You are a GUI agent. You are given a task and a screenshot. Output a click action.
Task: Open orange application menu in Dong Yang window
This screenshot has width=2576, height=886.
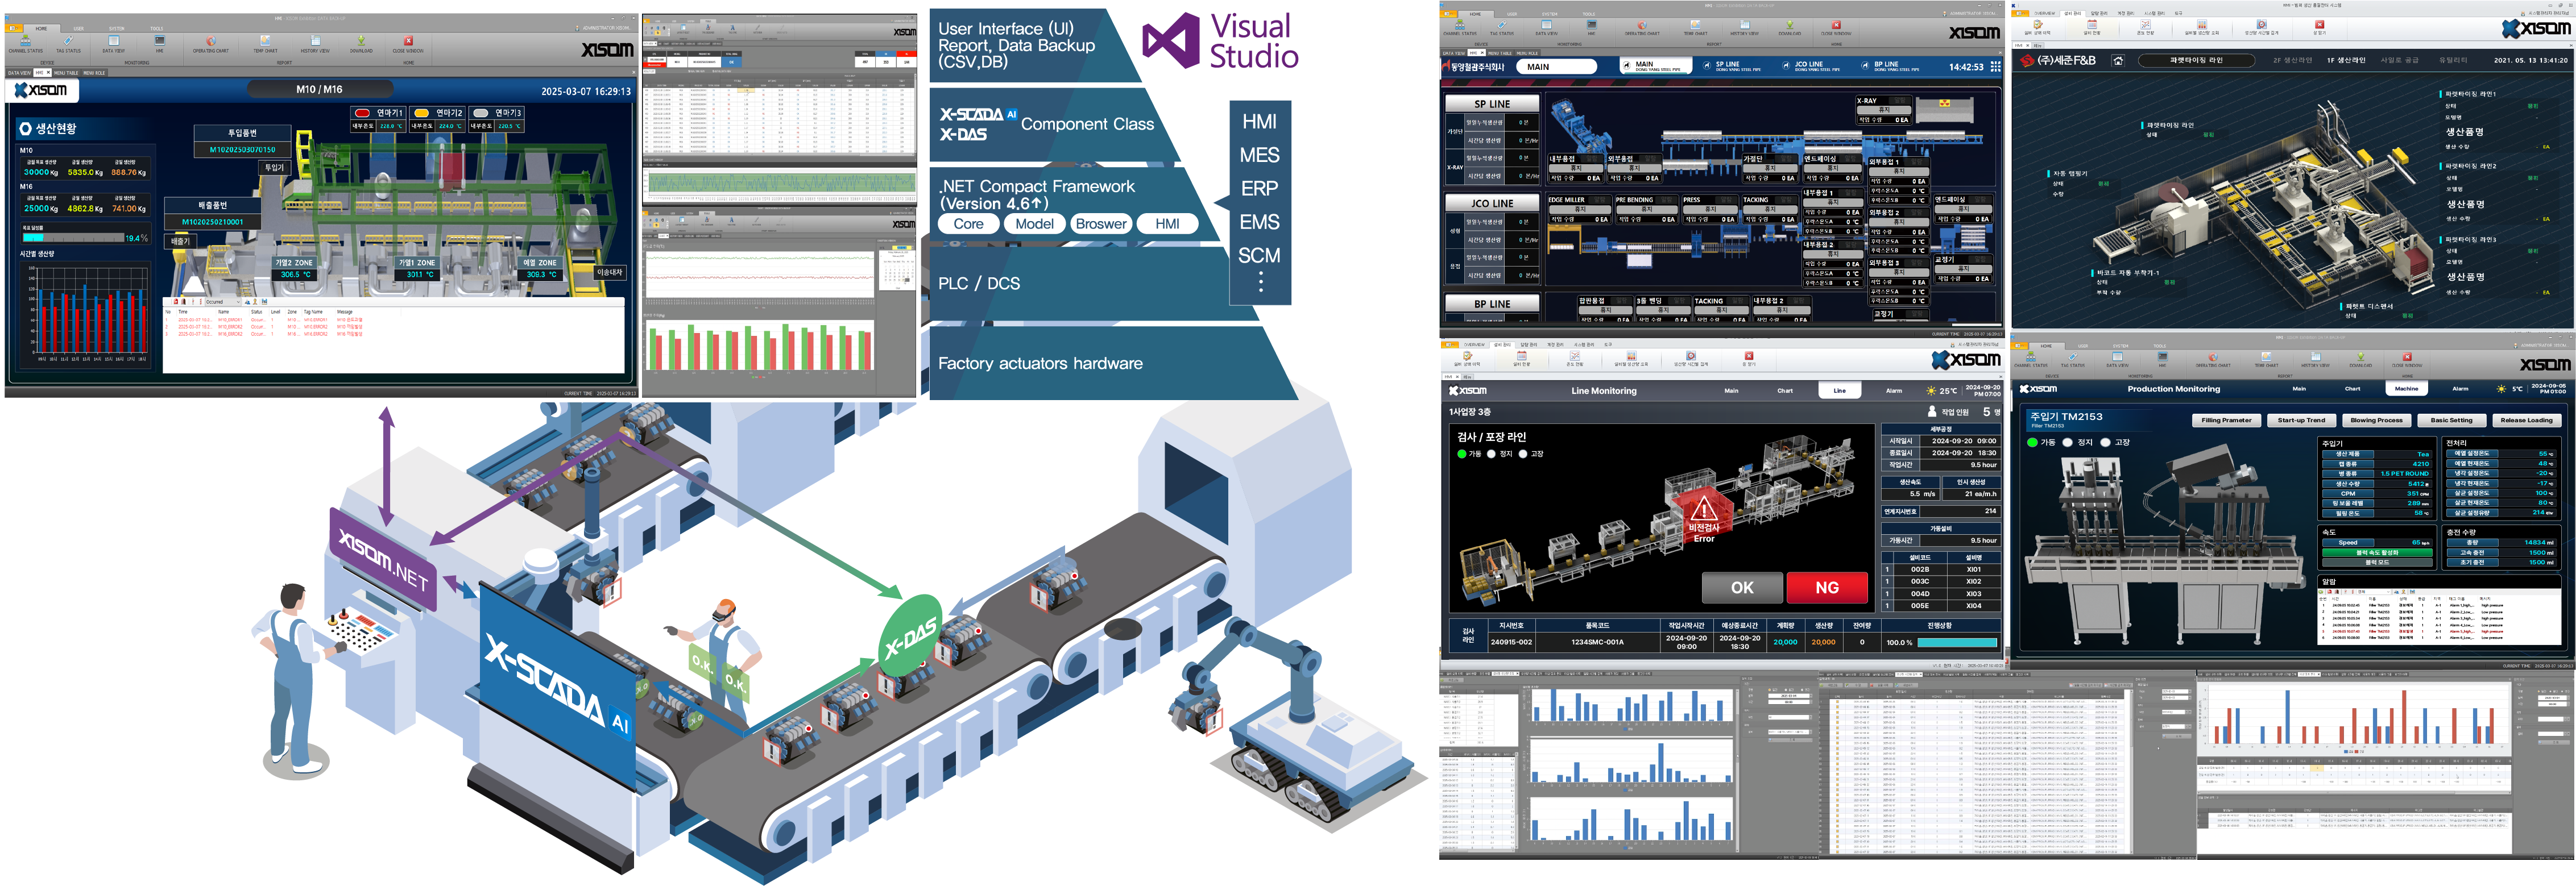pyautogui.click(x=1448, y=13)
